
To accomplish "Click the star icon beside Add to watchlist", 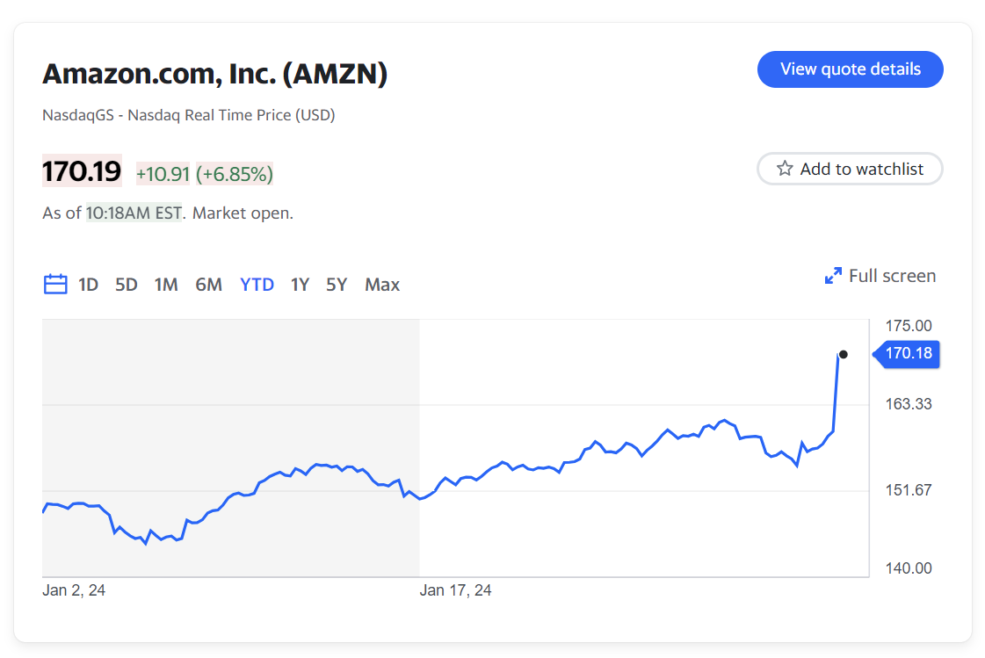I will coord(785,169).
